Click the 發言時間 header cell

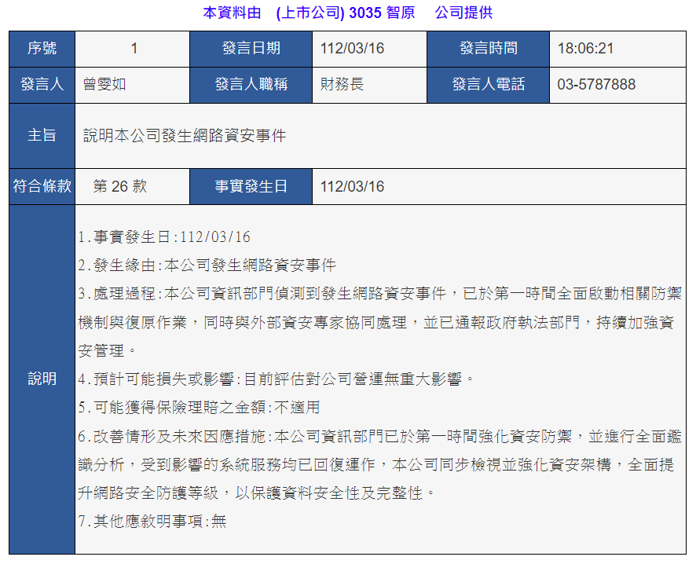(x=488, y=49)
